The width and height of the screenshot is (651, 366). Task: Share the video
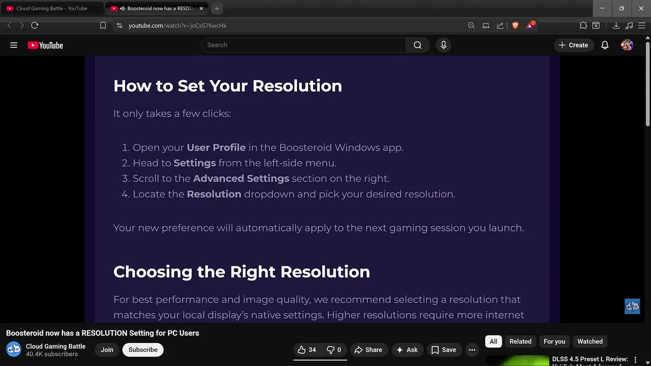(x=368, y=350)
